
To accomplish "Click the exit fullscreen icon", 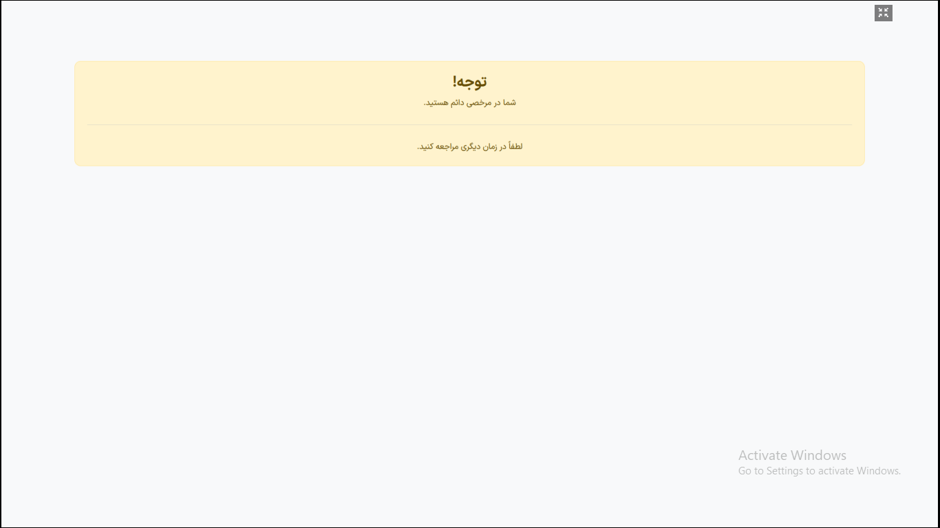I will [x=883, y=13].
